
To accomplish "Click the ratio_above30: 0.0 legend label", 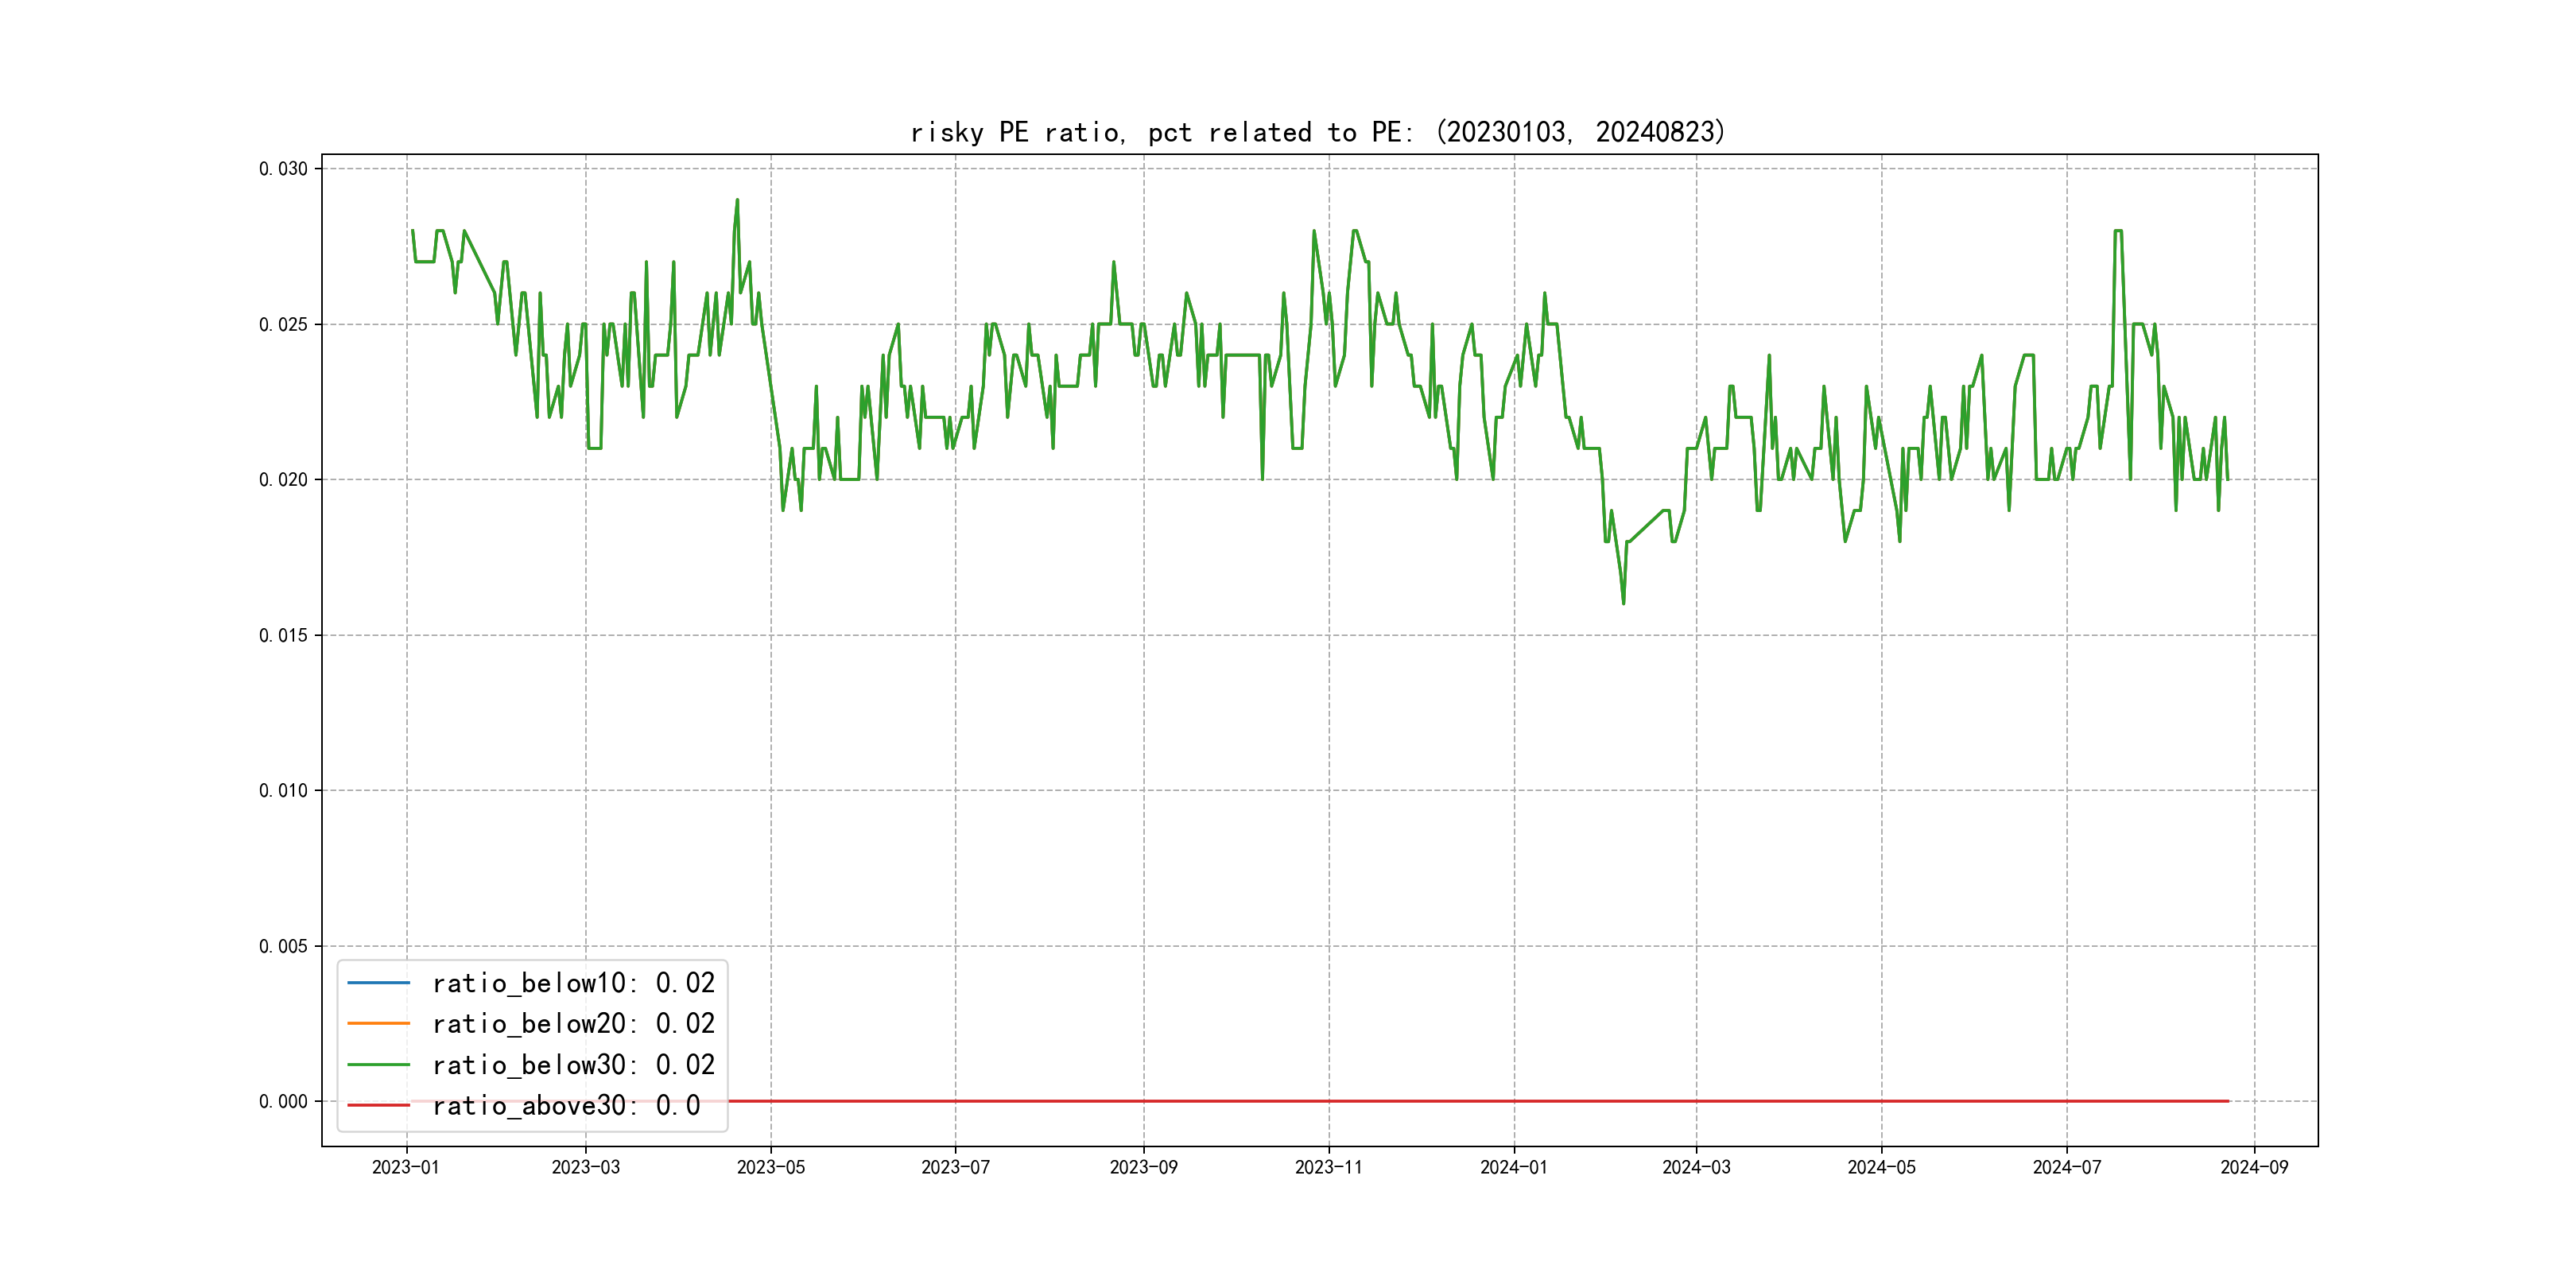I will 565,1106.
